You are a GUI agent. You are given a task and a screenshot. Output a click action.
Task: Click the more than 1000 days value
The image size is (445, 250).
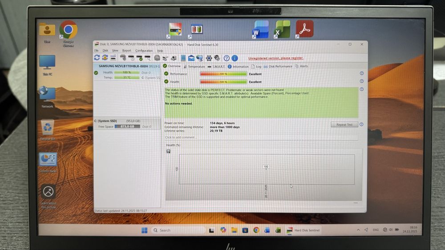pos(225,127)
